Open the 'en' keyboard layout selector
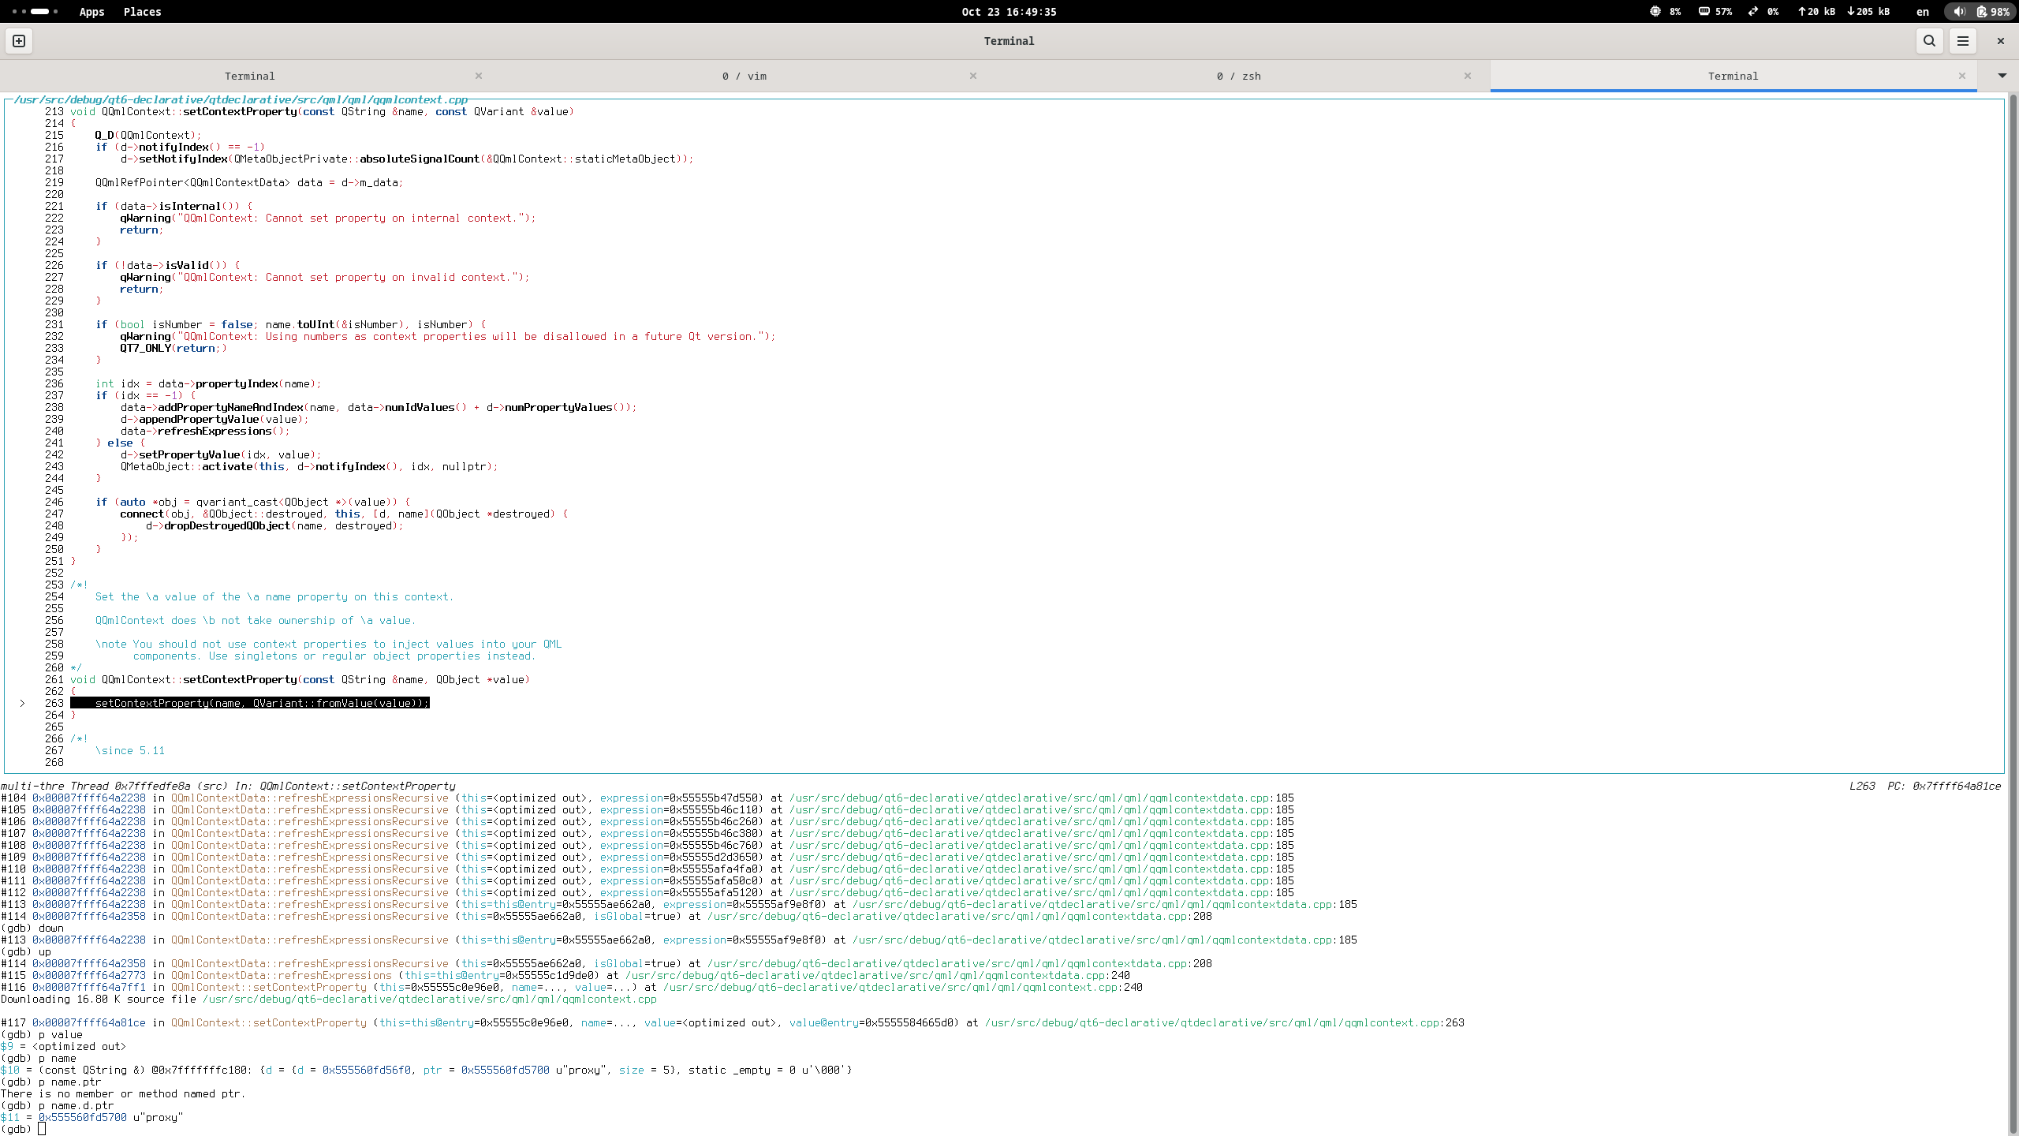 click(x=1922, y=12)
